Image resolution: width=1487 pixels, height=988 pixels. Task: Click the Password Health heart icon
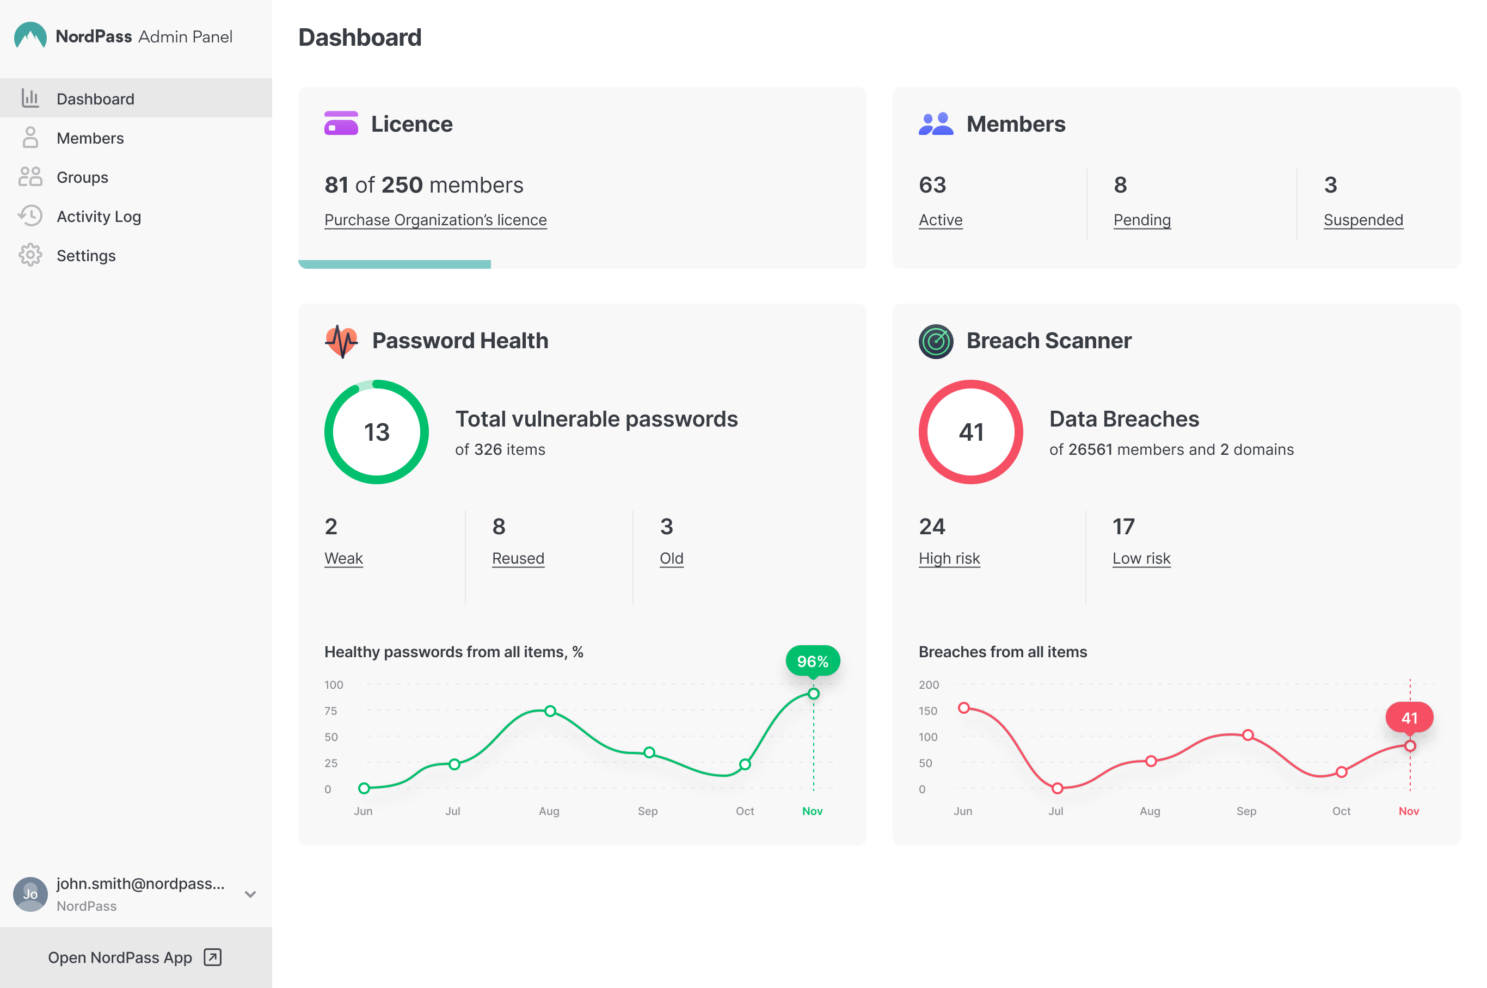point(341,341)
